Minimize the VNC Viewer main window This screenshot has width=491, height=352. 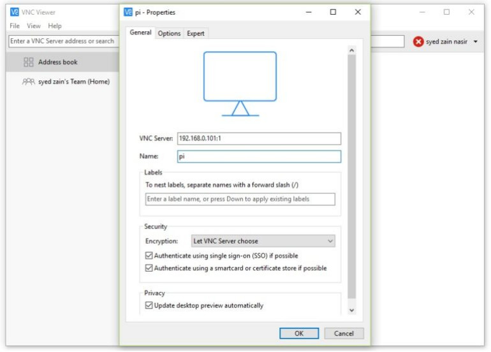(x=422, y=12)
